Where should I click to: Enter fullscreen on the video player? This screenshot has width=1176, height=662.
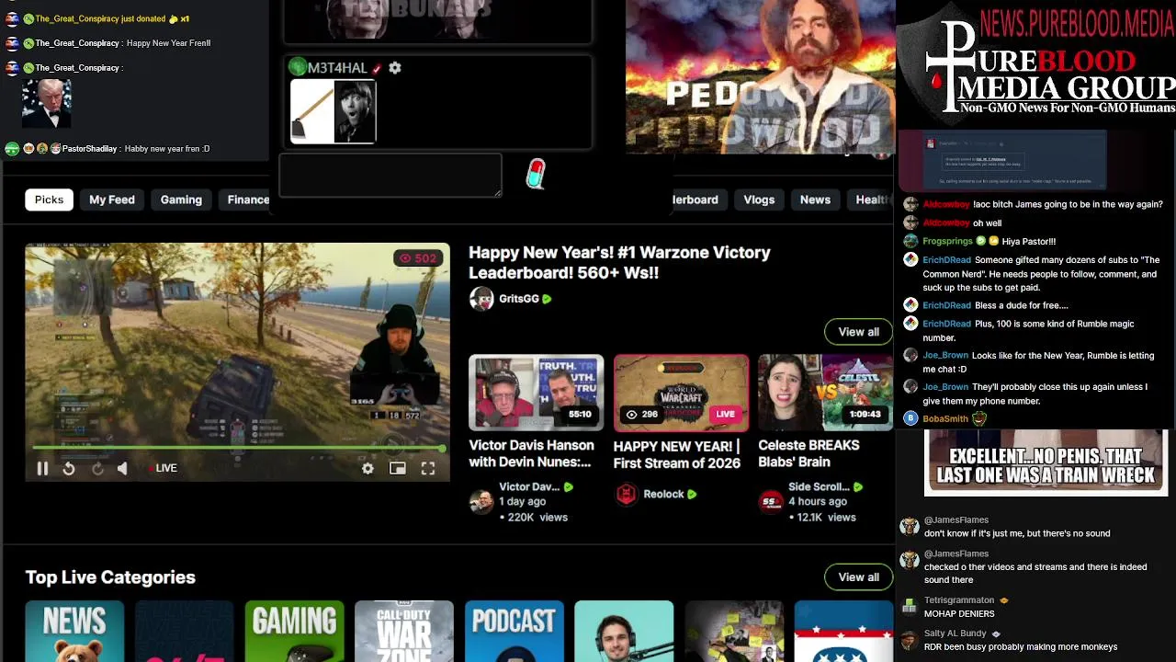click(x=428, y=468)
